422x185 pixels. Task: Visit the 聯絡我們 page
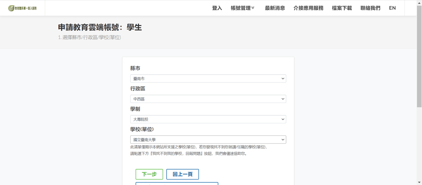[x=370, y=8]
